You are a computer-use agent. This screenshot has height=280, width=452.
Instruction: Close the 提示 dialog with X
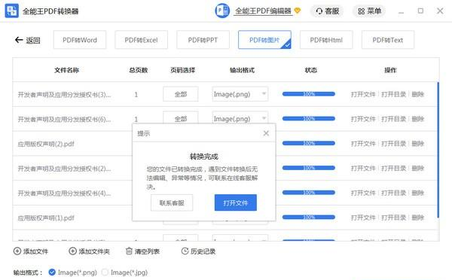pos(266,133)
